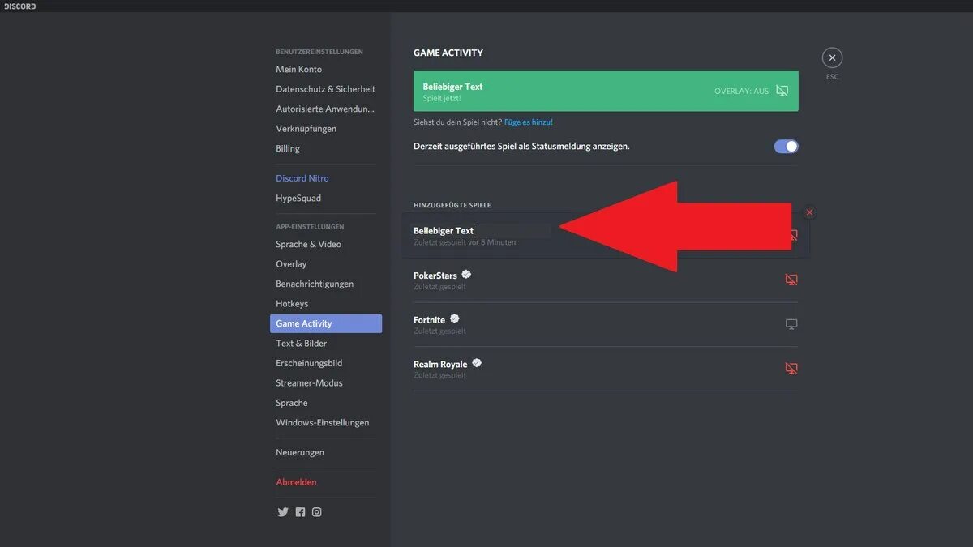Toggle overlay icon for Fortnite

click(x=791, y=324)
